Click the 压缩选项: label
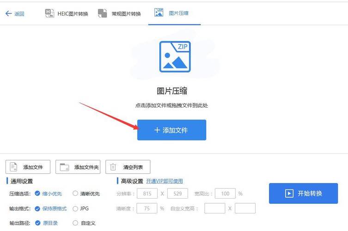Screen dimensions: 348x231 click(x=20, y=194)
